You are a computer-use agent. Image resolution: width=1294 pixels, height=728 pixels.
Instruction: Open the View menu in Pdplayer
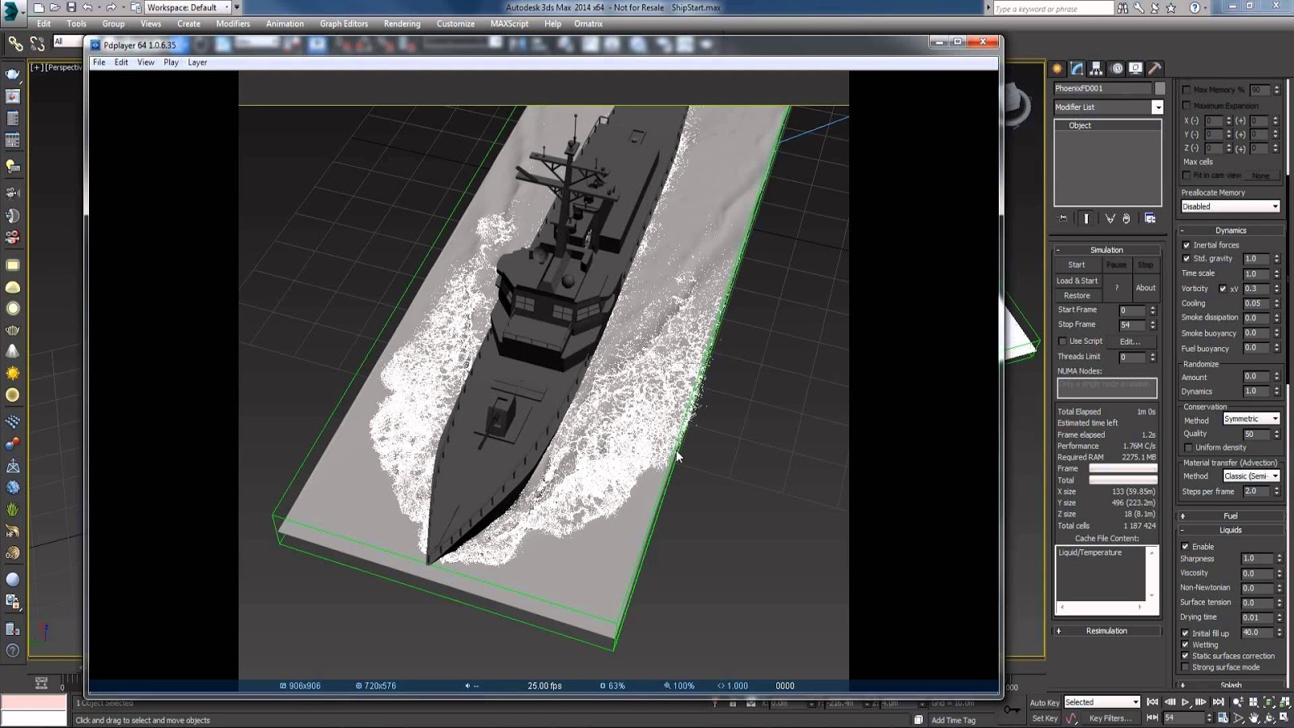pyautogui.click(x=145, y=61)
